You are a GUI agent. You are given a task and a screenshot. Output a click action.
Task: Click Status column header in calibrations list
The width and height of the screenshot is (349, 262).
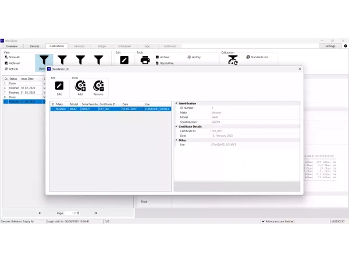coord(14,79)
